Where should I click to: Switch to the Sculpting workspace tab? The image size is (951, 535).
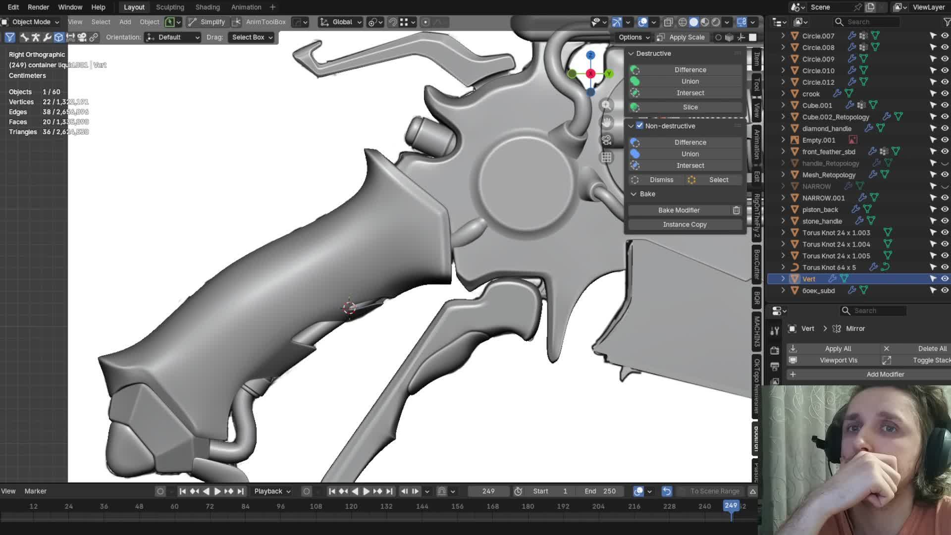pyautogui.click(x=170, y=7)
